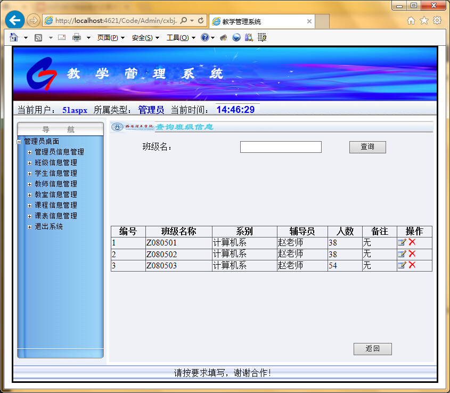Click the 班级名称 column header
The width and height of the screenshot is (450, 393).
pyautogui.click(x=178, y=231)
